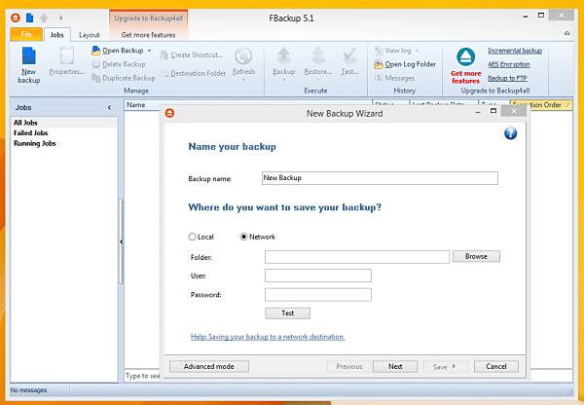Switch to the Layout tab
This screenshot has height=405, width=584.
(90, 35)
